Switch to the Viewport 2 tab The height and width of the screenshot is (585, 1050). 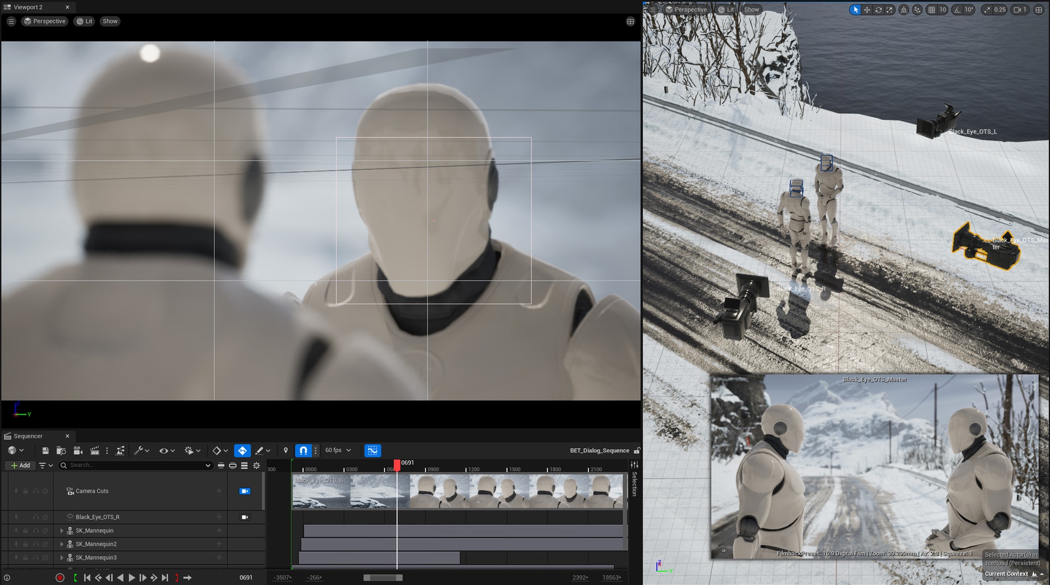(x=28, y=7)
